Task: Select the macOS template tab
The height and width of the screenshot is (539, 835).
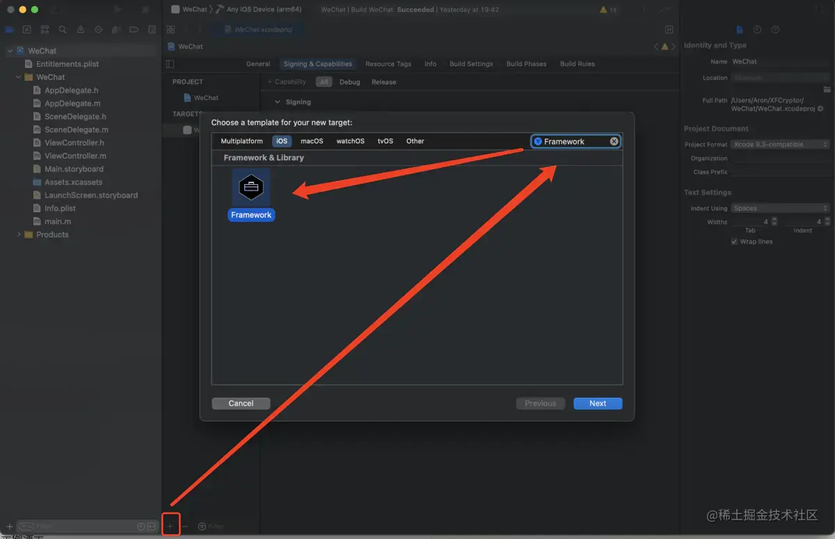Action: pyautogui.click(x=312, y=141)
